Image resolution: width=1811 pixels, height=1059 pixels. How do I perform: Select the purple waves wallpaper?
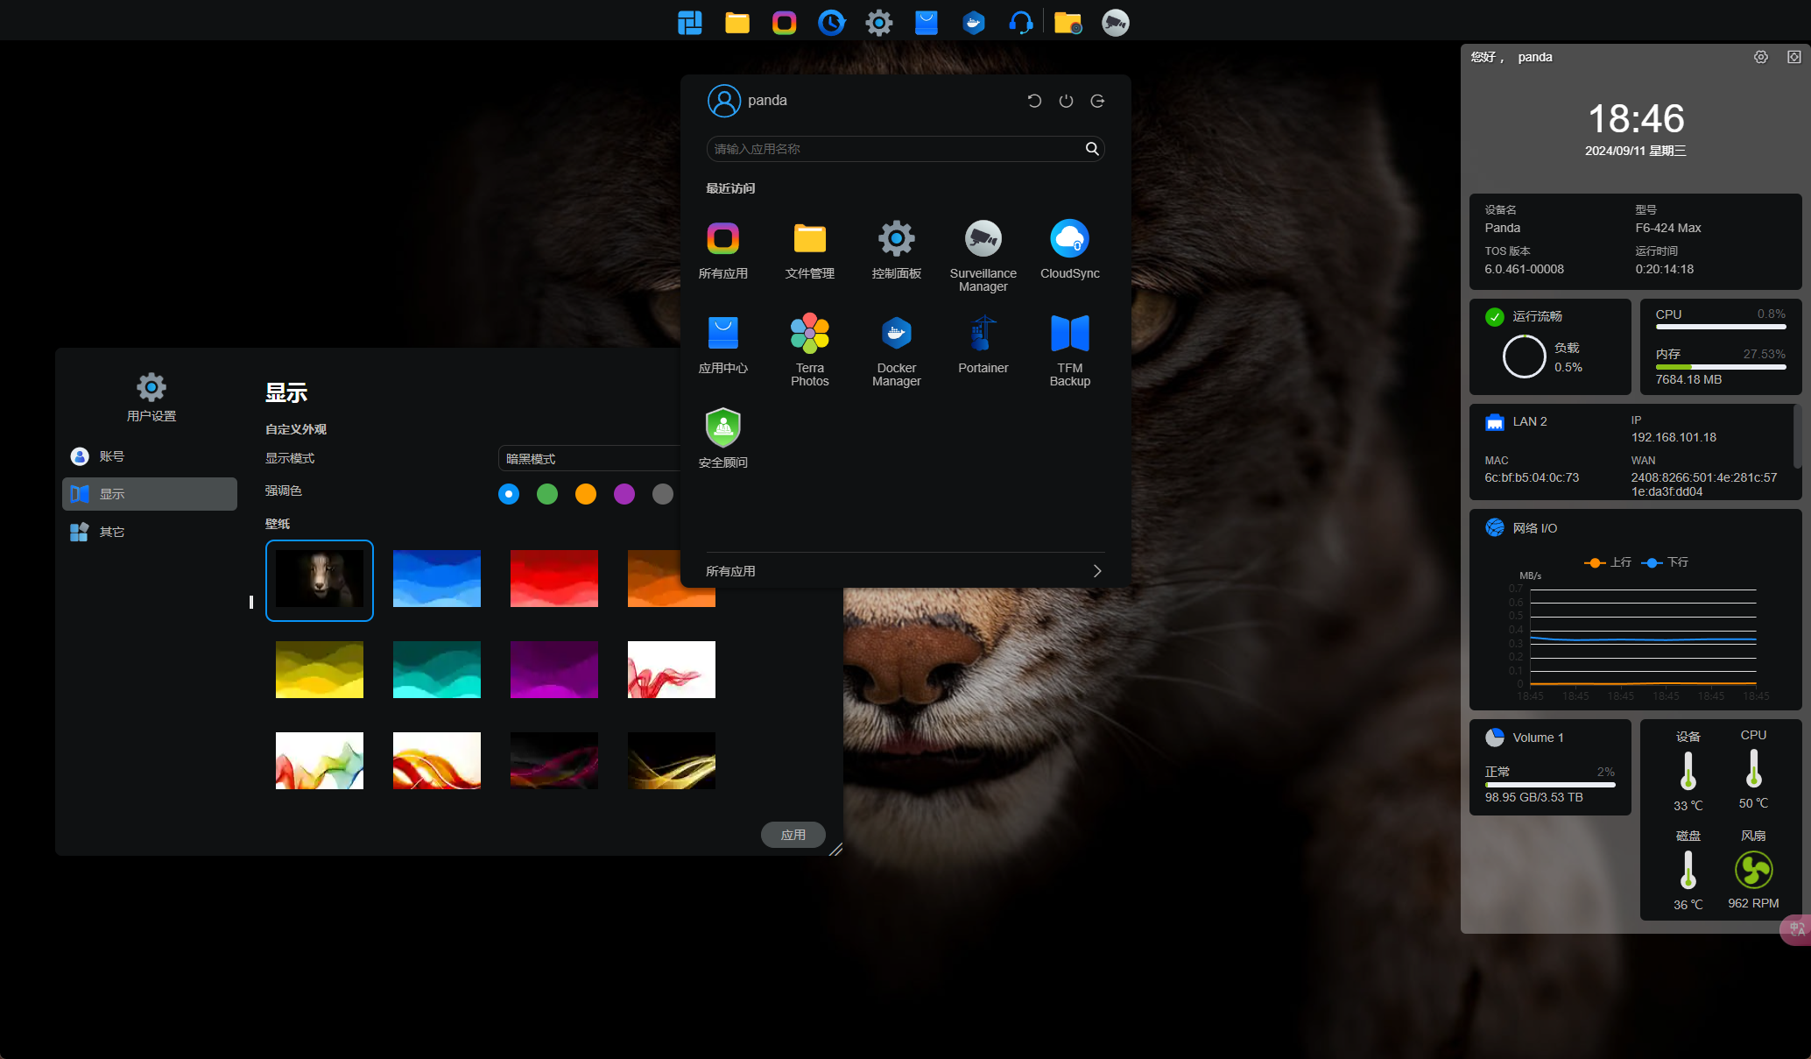click(554, 670)
